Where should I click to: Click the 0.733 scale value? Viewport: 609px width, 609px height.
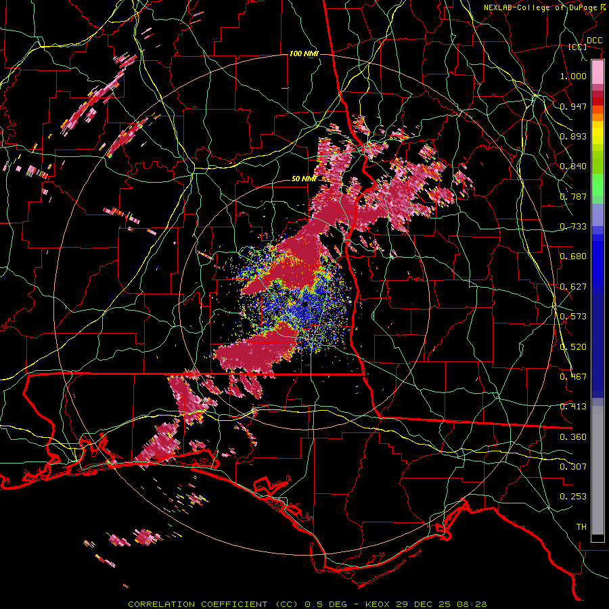[573, 227]
